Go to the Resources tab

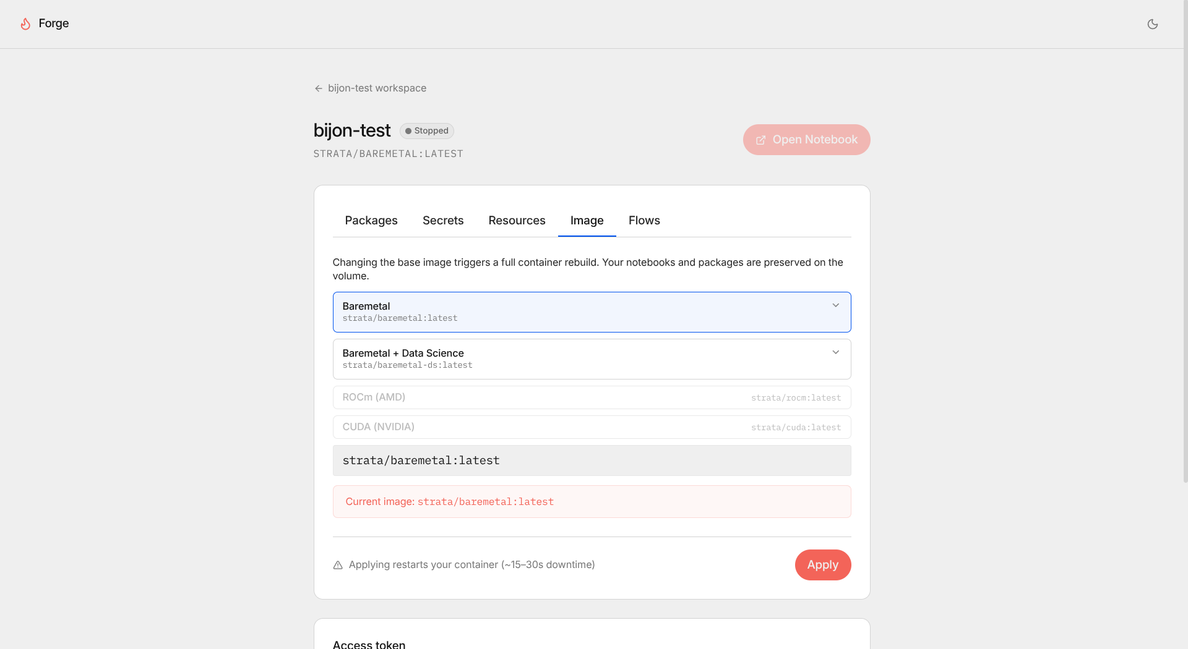(x=517, y=221)
